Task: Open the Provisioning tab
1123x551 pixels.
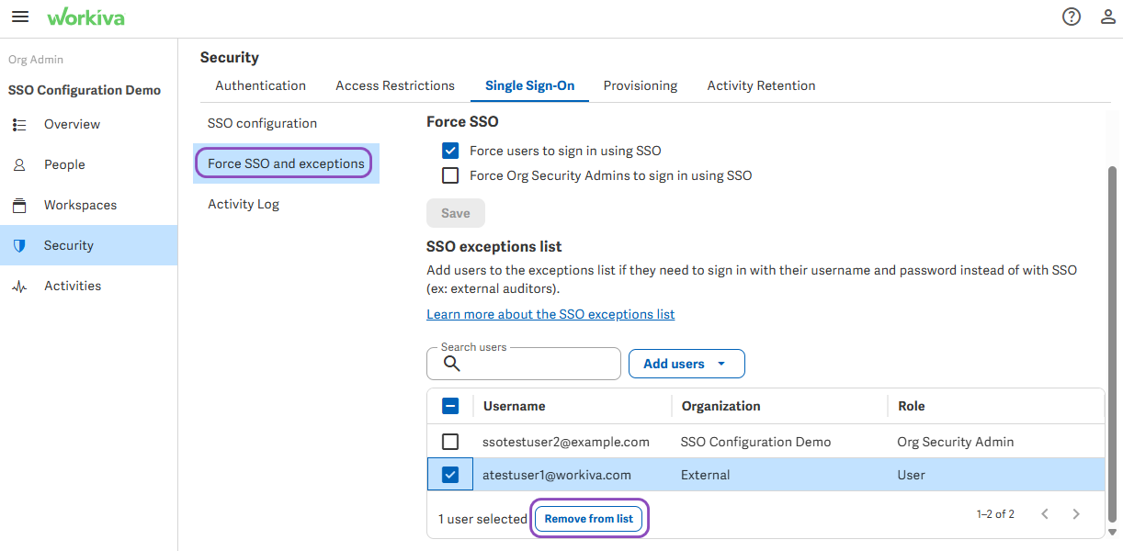Action: 641,85
